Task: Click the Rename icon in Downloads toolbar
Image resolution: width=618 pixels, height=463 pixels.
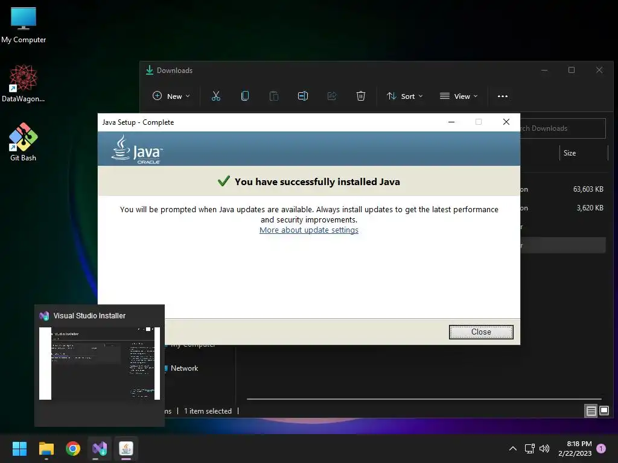Action: tap(303, 96)
